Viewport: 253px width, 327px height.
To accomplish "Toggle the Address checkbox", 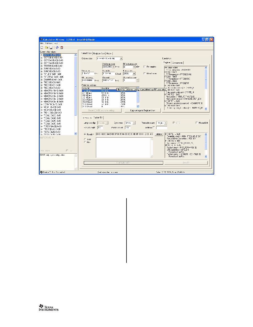I will [x=154, y=127].
